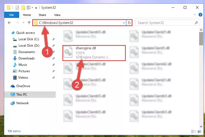This screenshot has height=137, width=205.
Task: Click the search magnifier icon
Action: 196,23
